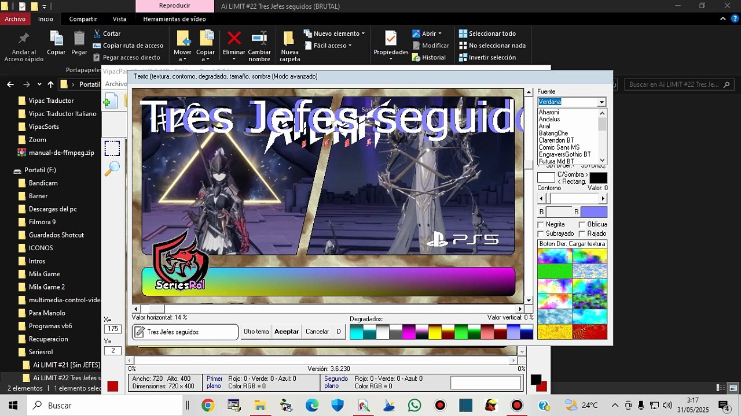
Task: Toggle the Negrita checkbox
Action: click(x=541, y=224)
